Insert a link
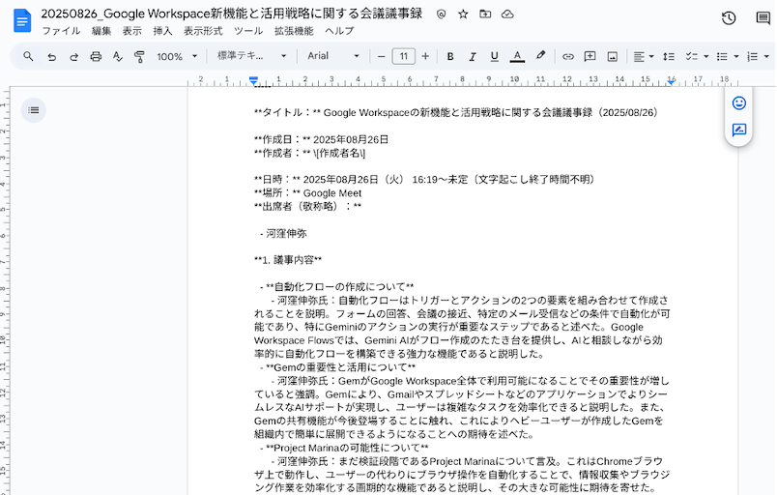The height and width of the screenshot is (495, 777). pyautogui.click(x=568, y=56)
